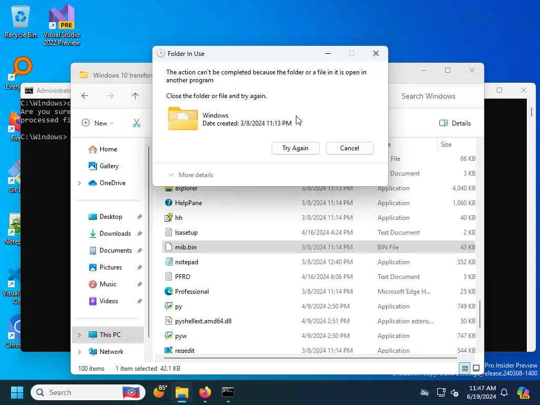Open the notifications bell icon
This screenshot has height=405, width=540.
pos(504,392)
